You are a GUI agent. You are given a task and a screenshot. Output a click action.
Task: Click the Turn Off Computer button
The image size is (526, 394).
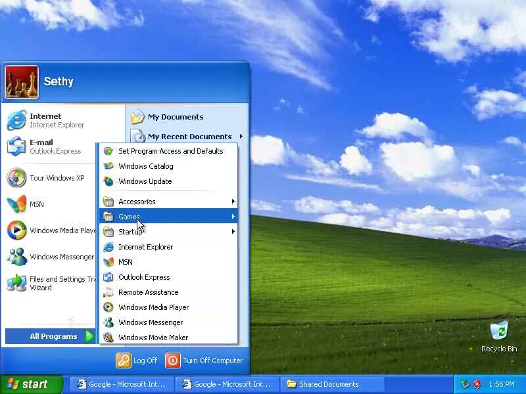(x=204, y=361)
